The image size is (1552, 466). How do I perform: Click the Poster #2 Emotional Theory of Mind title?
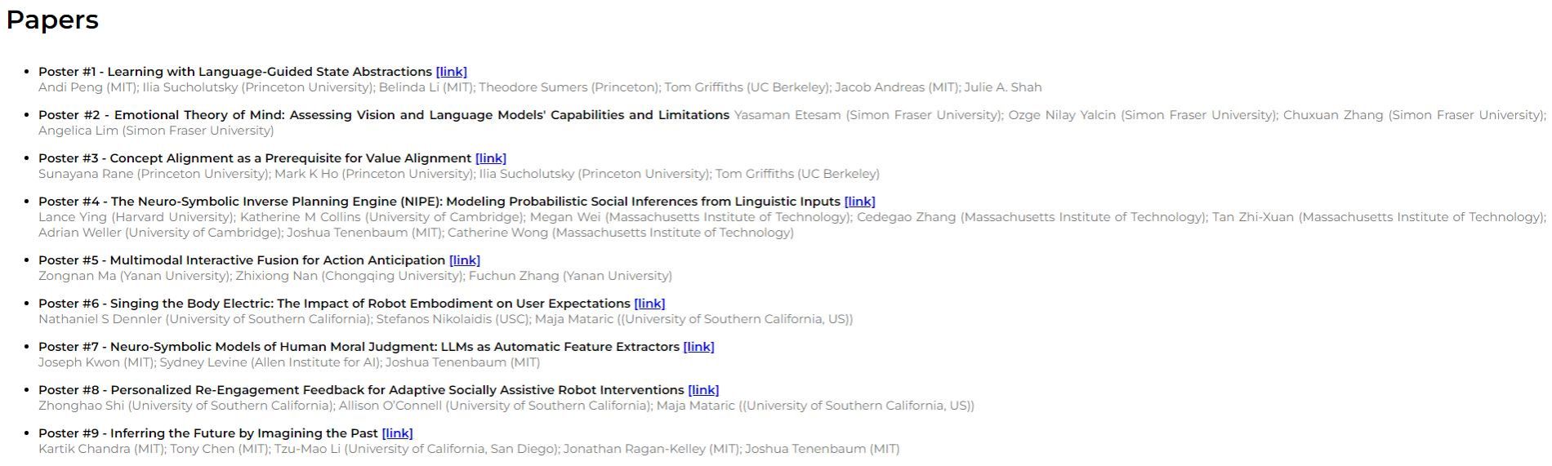[384, 115]
